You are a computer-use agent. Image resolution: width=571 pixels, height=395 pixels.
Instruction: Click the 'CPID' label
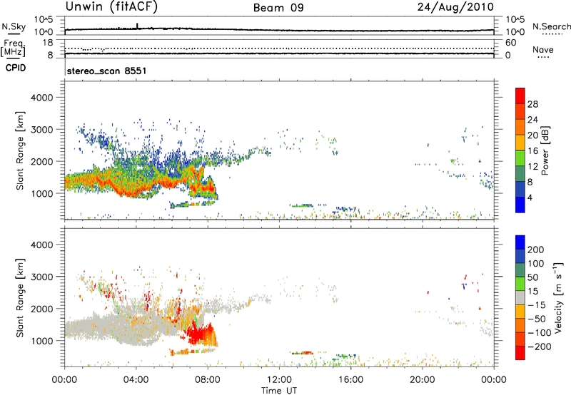16,68
